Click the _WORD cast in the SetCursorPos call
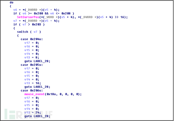The height and width of the screenshot is (121, 174). (49, 17)
